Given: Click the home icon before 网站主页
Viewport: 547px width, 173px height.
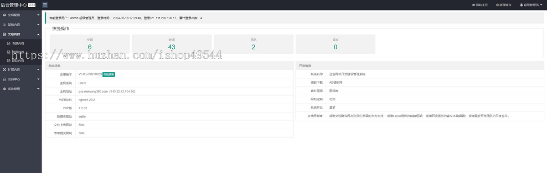Looking at the screenshot, I should pos(473,5).
